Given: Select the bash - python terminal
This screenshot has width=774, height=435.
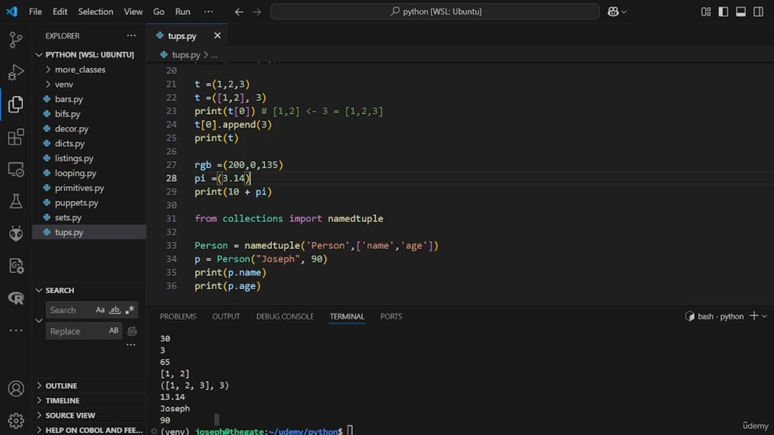Looking at the screenshot, I should coord(714,316).
